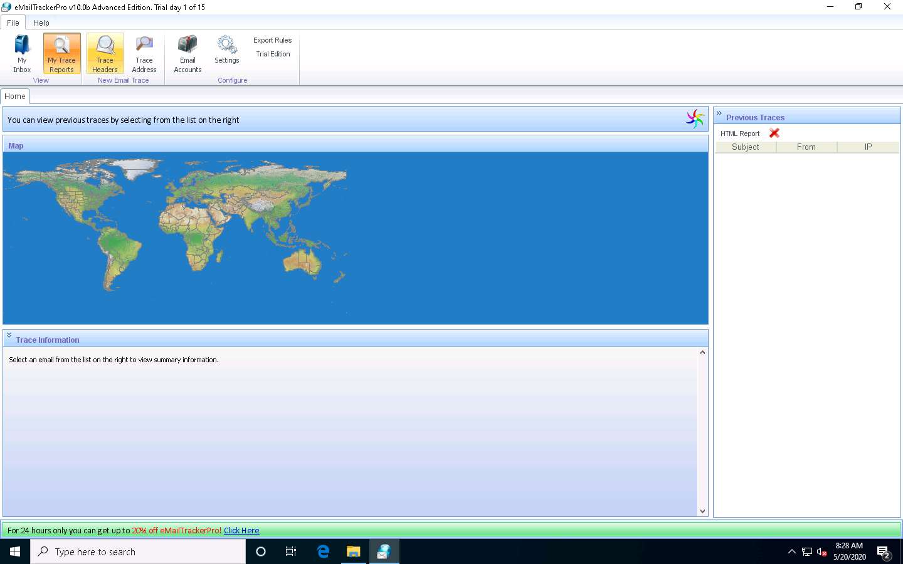Click trace info scrollbar up arrow
The width and height of the screenshot is (903, 564).
pos(702,352)
